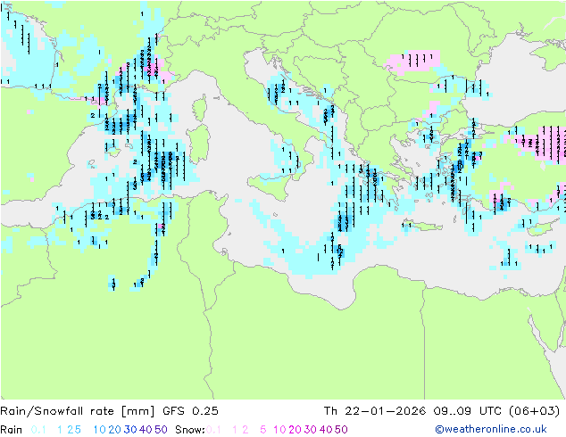The width and height of the screenshot is (566, 437).
Task: Click the snow legend value 10
Action: pyautogui.click(x=279, y=430)
